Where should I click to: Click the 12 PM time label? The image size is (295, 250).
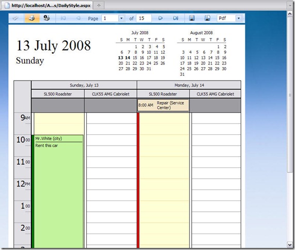(x=23, y=184)
